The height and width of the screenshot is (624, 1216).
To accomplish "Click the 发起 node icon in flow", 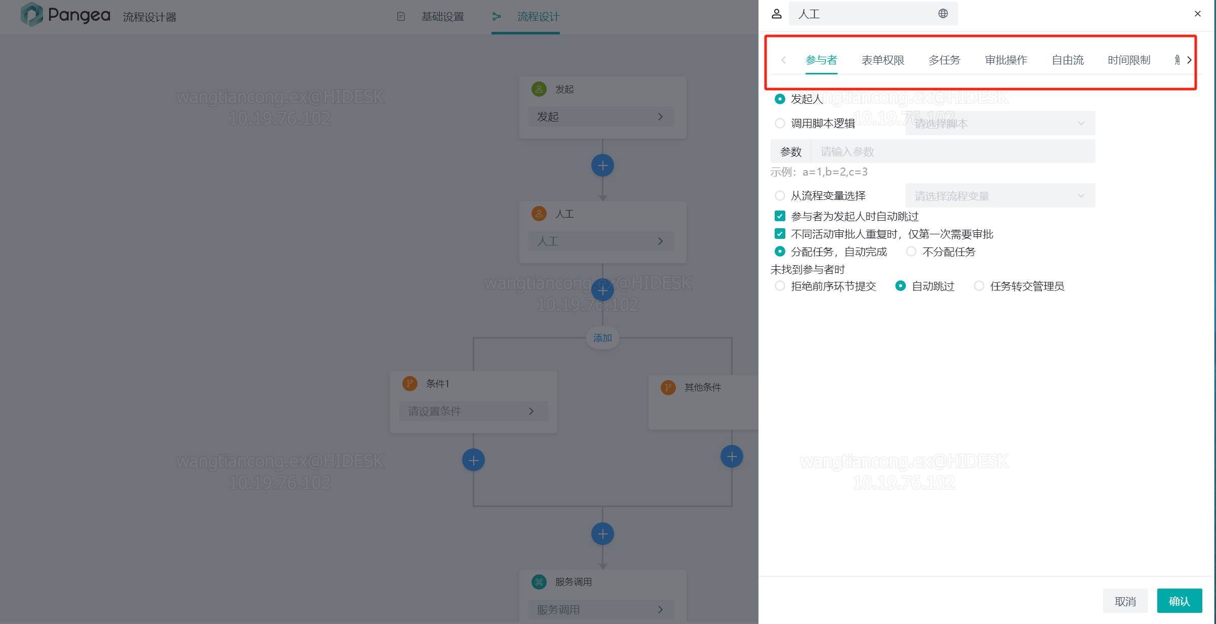I will [x=539, y=89].
